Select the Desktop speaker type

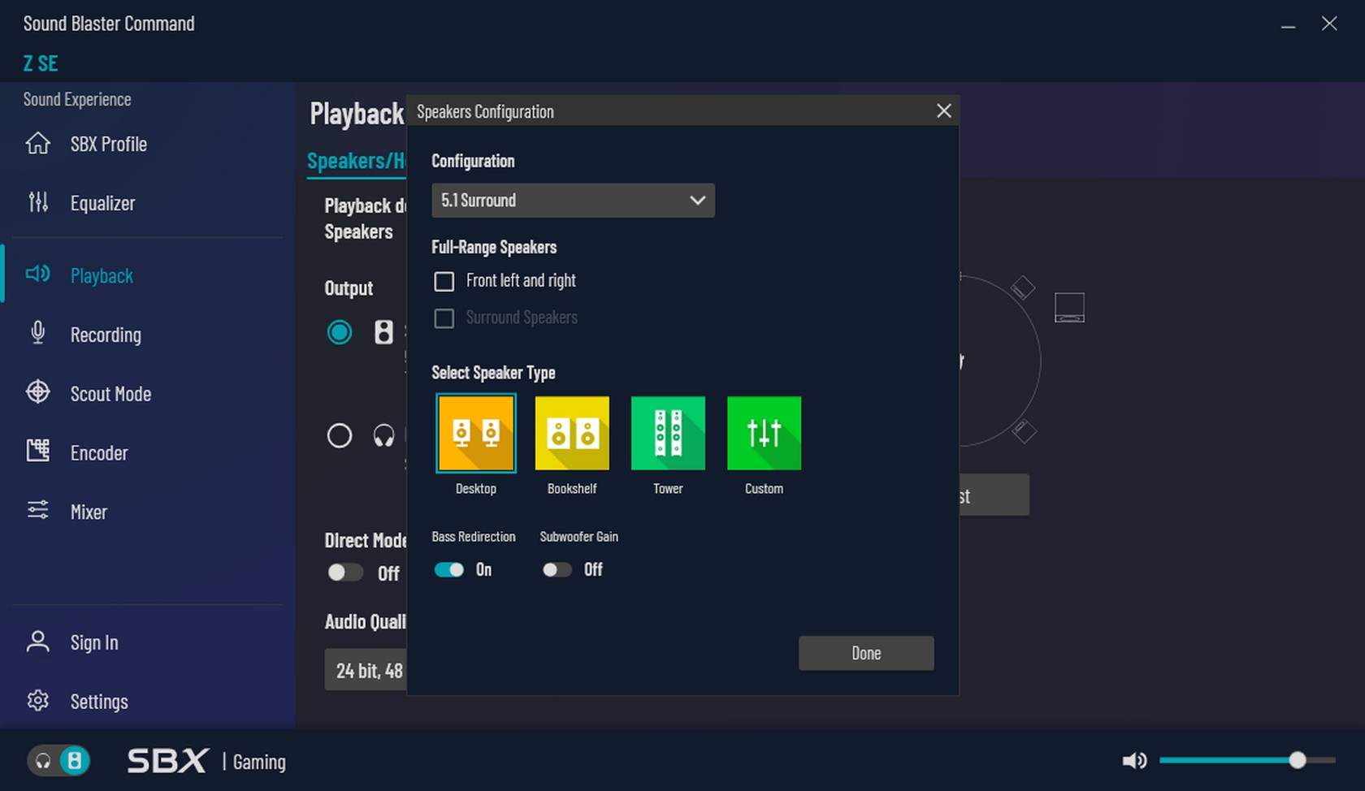[475, 433]
